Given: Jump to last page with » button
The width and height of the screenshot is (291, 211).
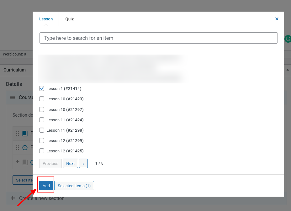Looking at the screenshot, I should (83, 163).
